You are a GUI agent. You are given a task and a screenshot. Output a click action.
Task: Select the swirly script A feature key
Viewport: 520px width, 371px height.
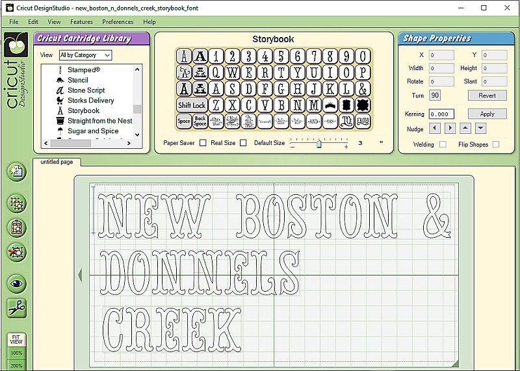point(184,72)
